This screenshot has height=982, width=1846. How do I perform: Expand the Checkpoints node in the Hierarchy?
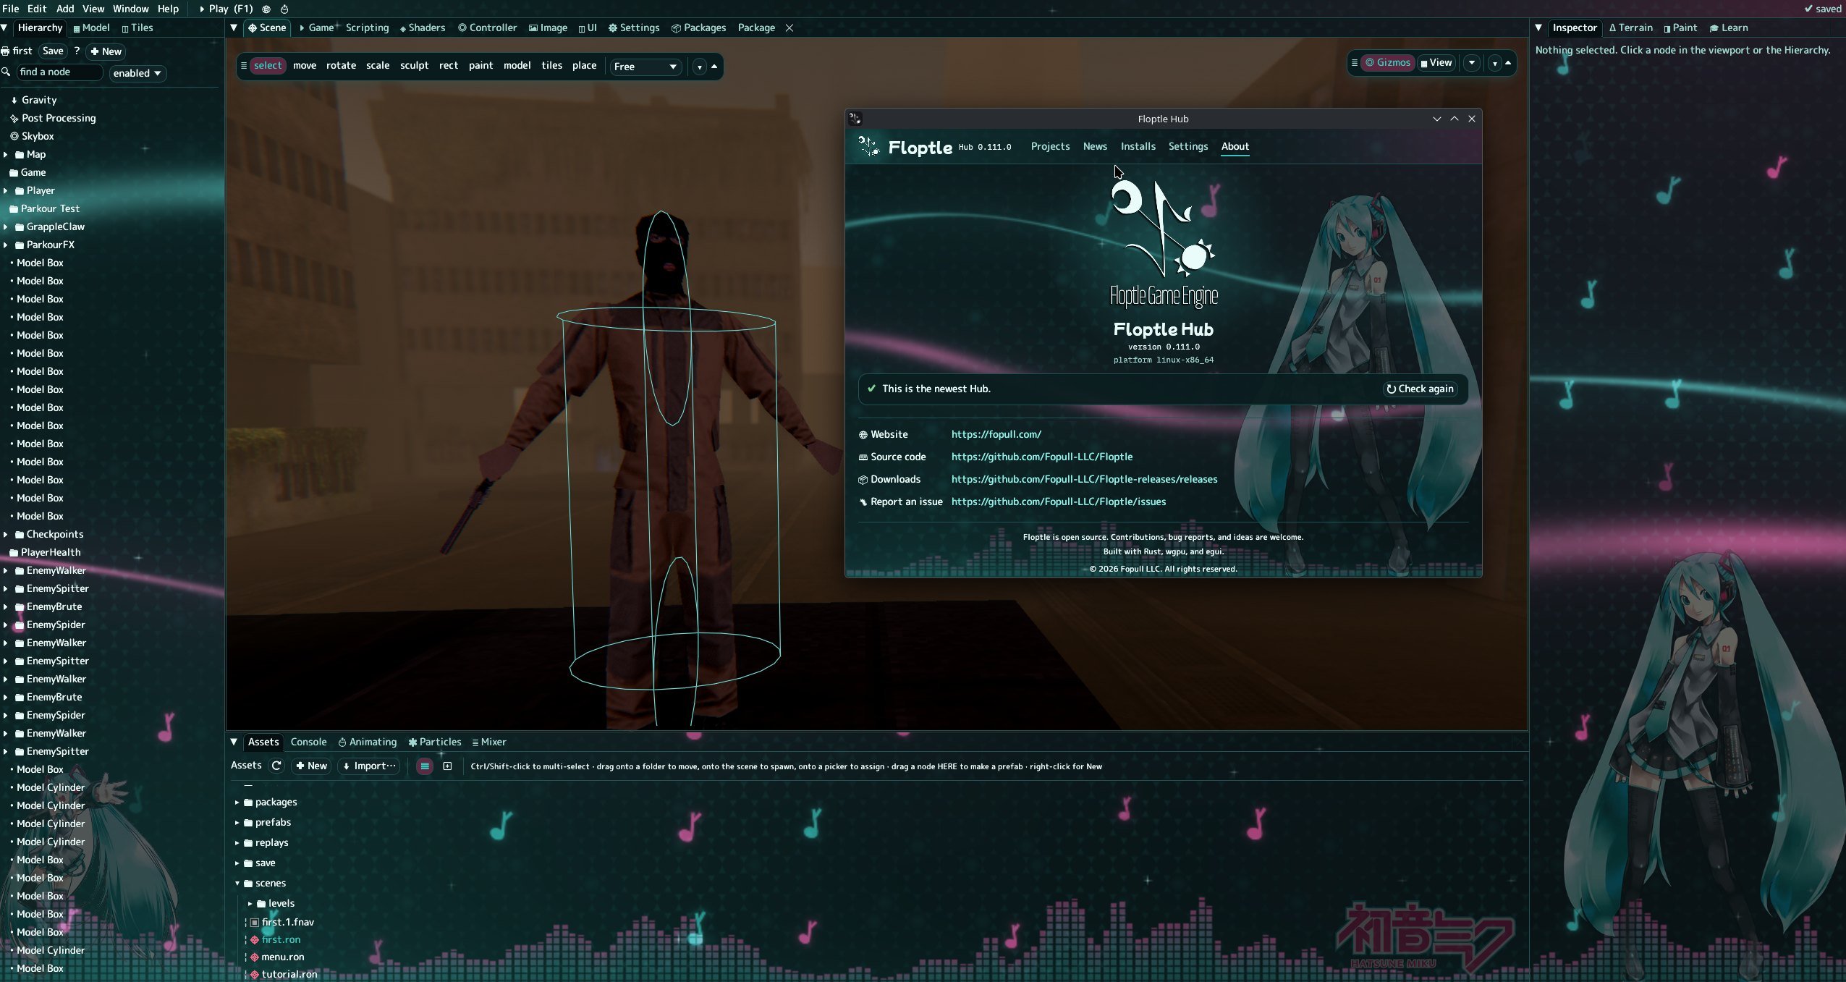point(6,535)
